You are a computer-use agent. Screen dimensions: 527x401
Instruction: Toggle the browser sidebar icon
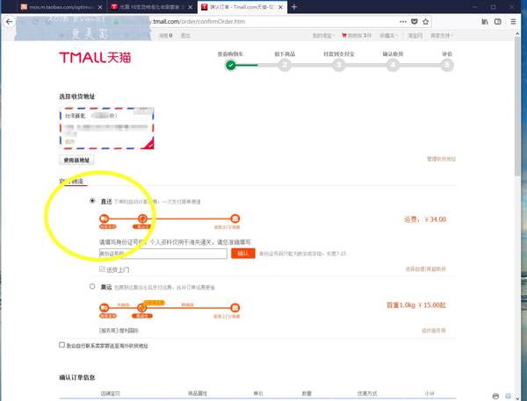pos(498,21)
